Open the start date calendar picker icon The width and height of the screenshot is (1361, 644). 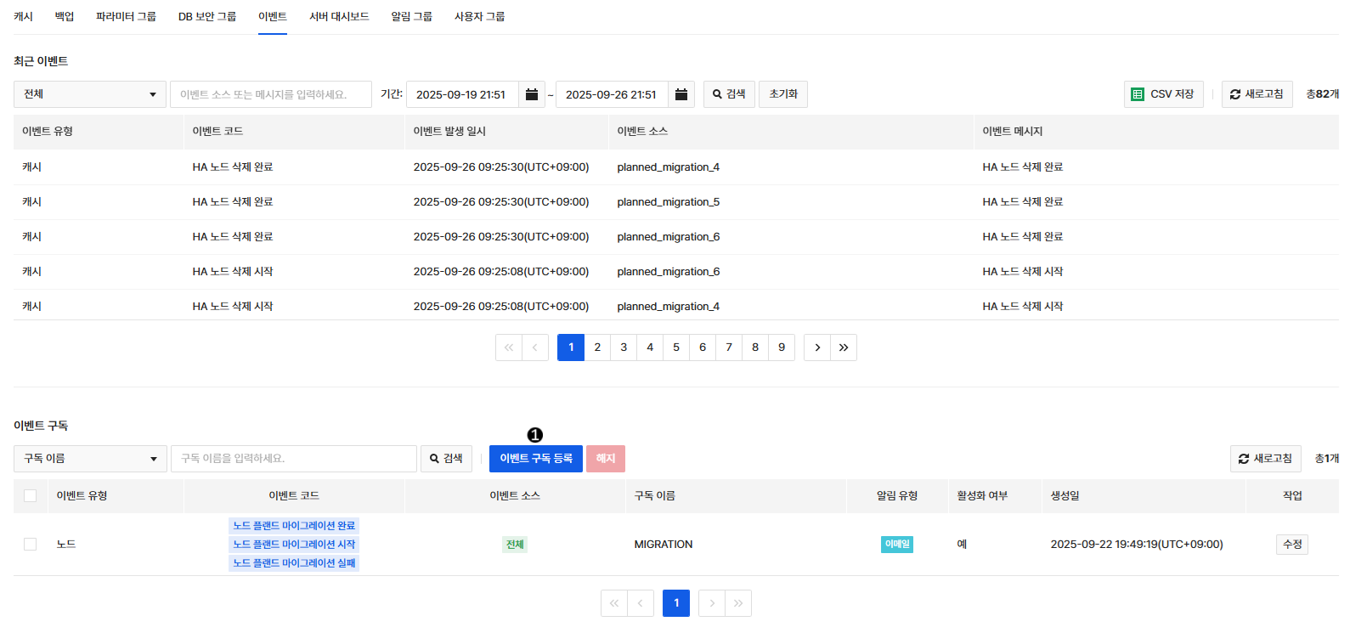click(531, 94)
